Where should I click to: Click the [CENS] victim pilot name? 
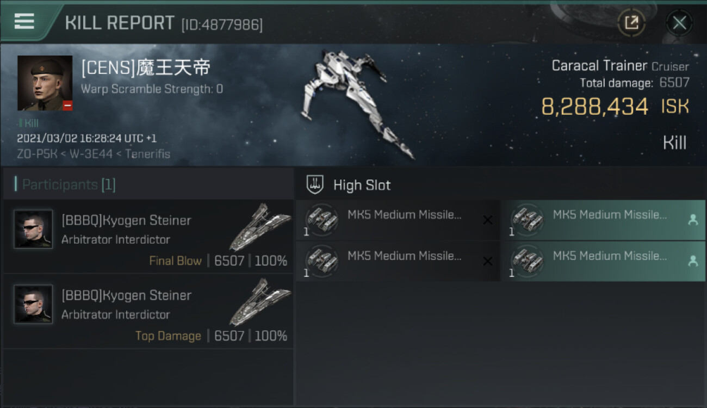146,68
